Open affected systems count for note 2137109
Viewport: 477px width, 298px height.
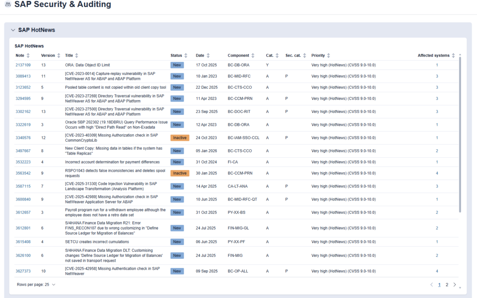coord(437,65)
